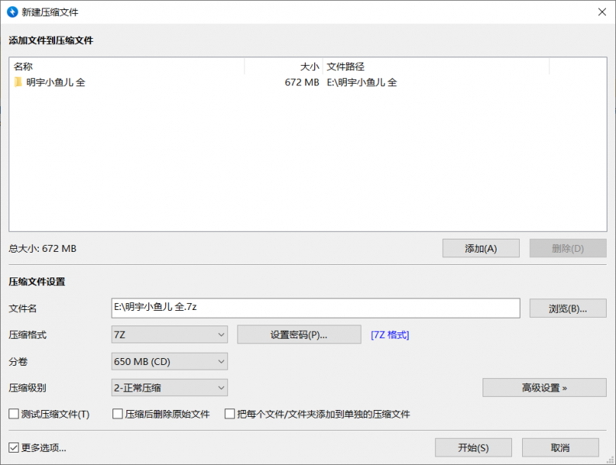616x465 pixels.
Task: Click the Bandizip app icon in title bar
Action: click(12, 12)
